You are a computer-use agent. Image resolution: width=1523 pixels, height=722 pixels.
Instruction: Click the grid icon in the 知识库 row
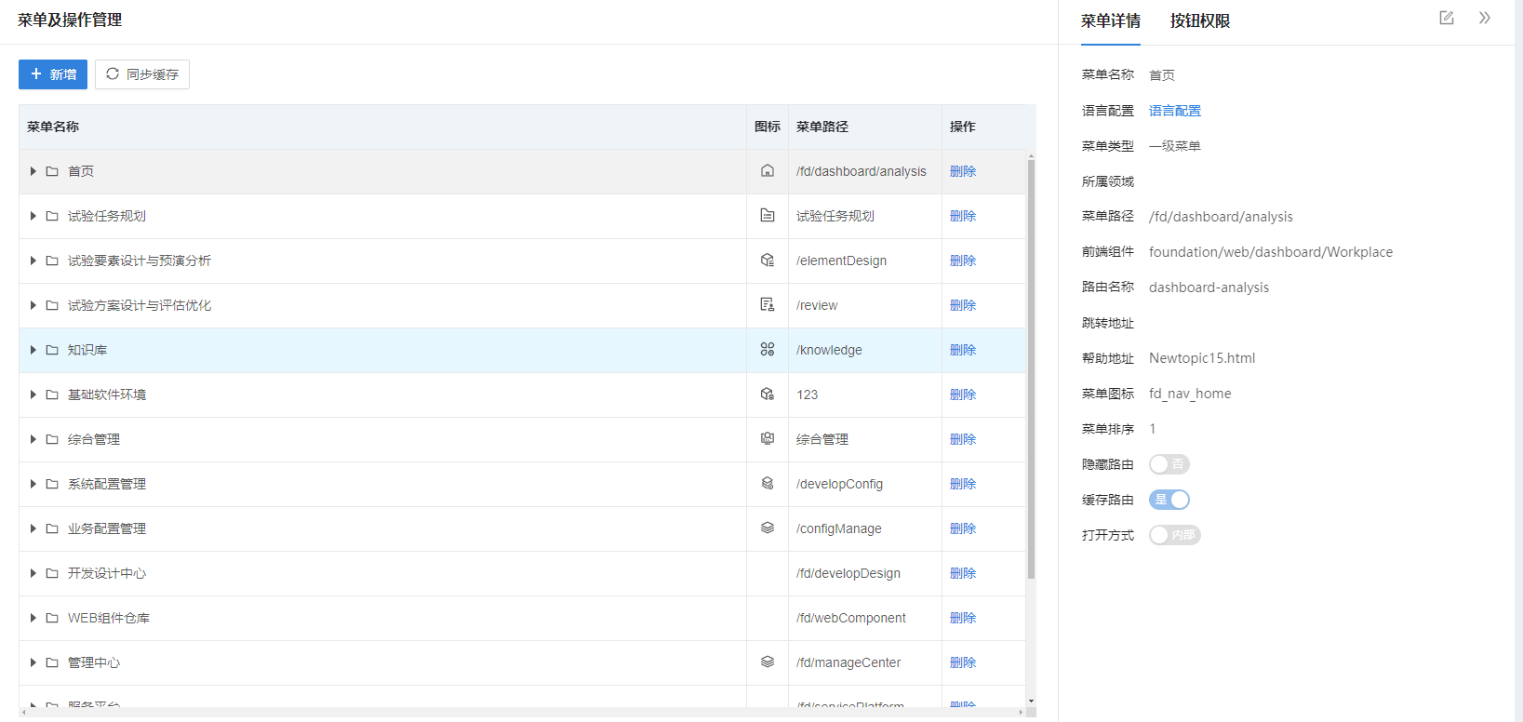pos(768,350)
